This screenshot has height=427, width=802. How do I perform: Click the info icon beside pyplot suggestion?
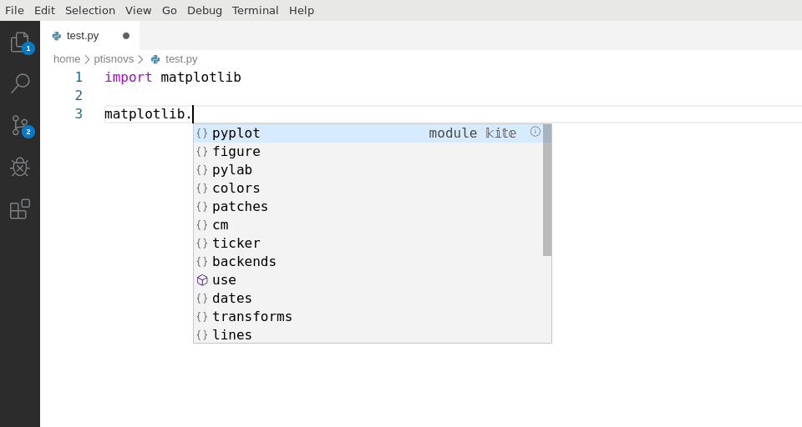(535, 132)
